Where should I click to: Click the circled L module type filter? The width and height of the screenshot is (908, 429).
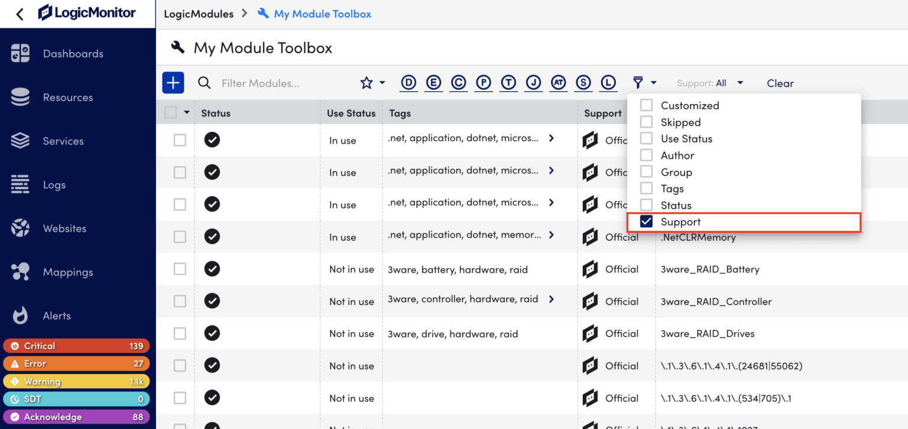tap(608, 83)
